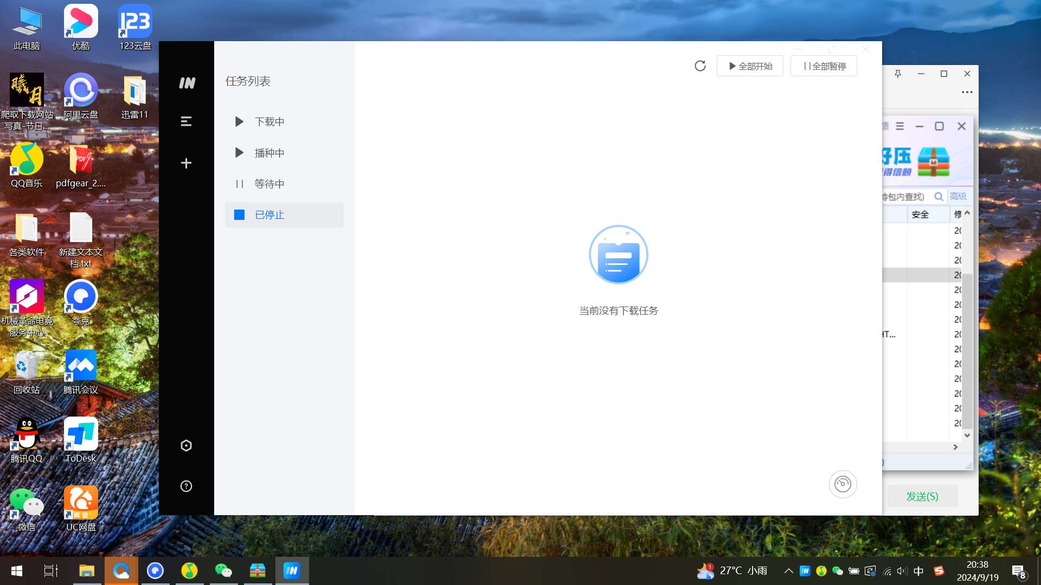Click 高级 link in the archive window
The height and width of the screenshot is (585, 1041).
click(x=958, y=196)
